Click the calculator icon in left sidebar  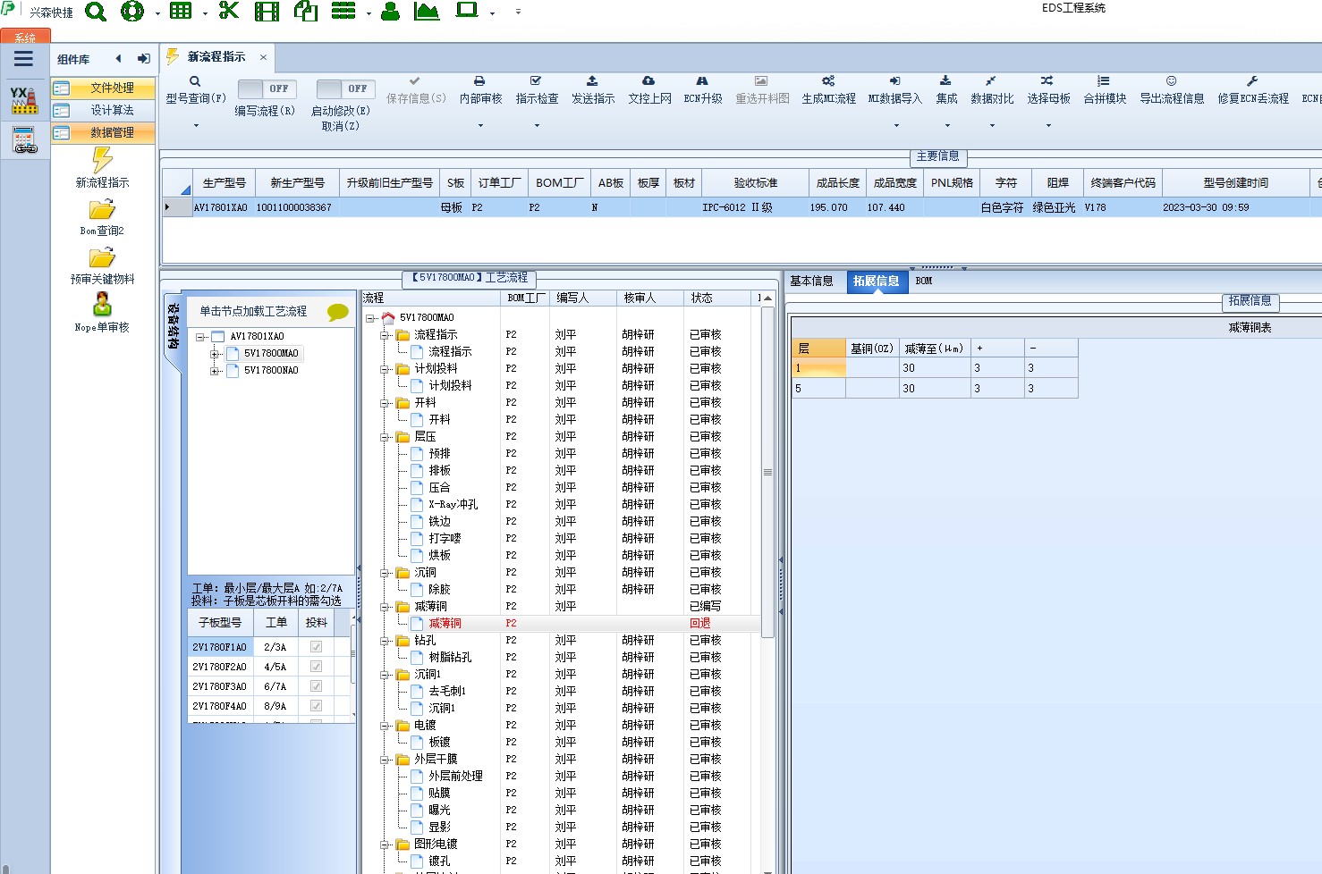(24, 140)
